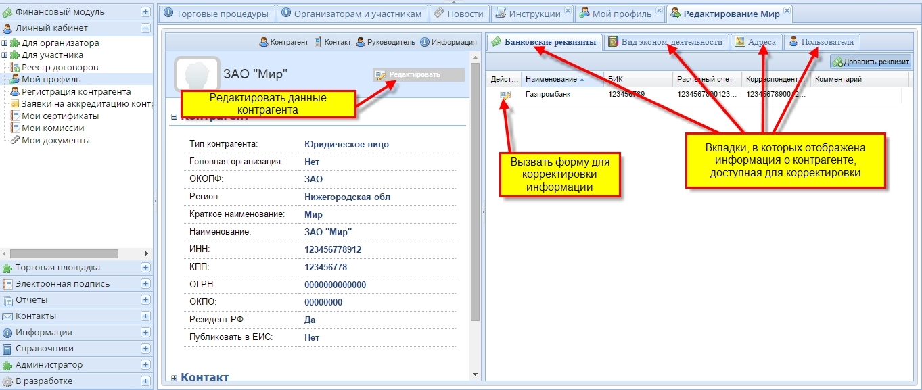Sort by Наименование column header
Image resolution: width=922 pixels, height=390 pixels.
551,80
